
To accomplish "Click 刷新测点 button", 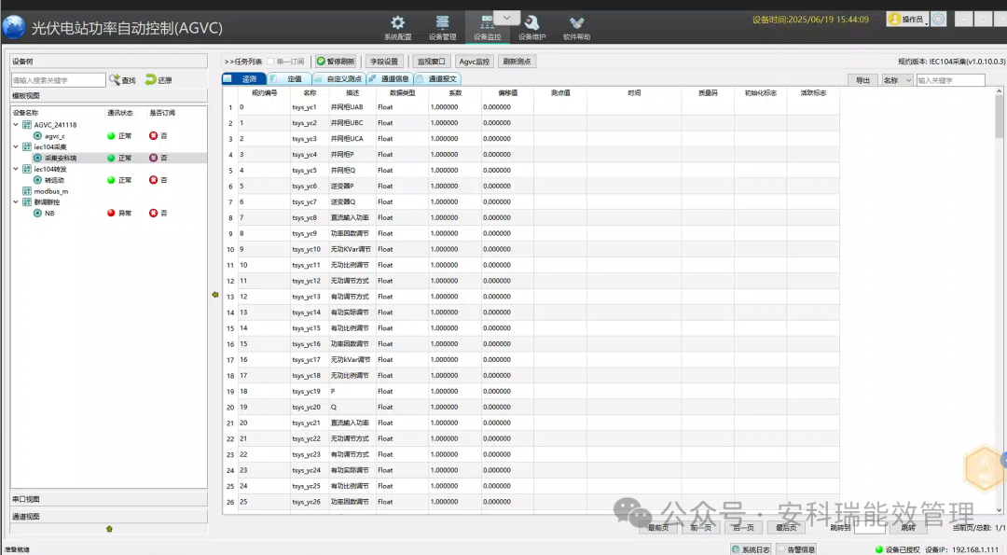I will (x=517, y=62).
